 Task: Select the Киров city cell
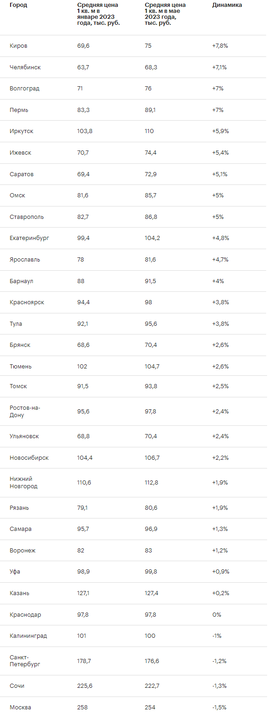(x=18, y=46)
